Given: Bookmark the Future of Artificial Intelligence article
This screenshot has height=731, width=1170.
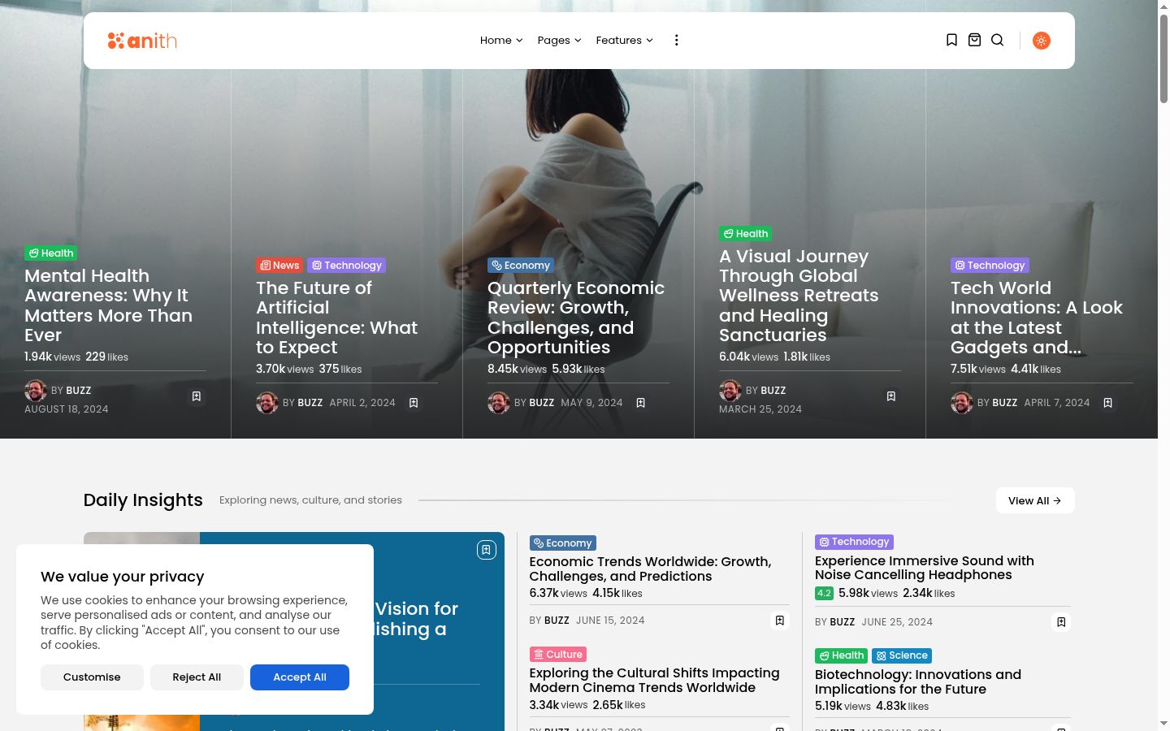Looking at the screenshot, I should 414,403.
